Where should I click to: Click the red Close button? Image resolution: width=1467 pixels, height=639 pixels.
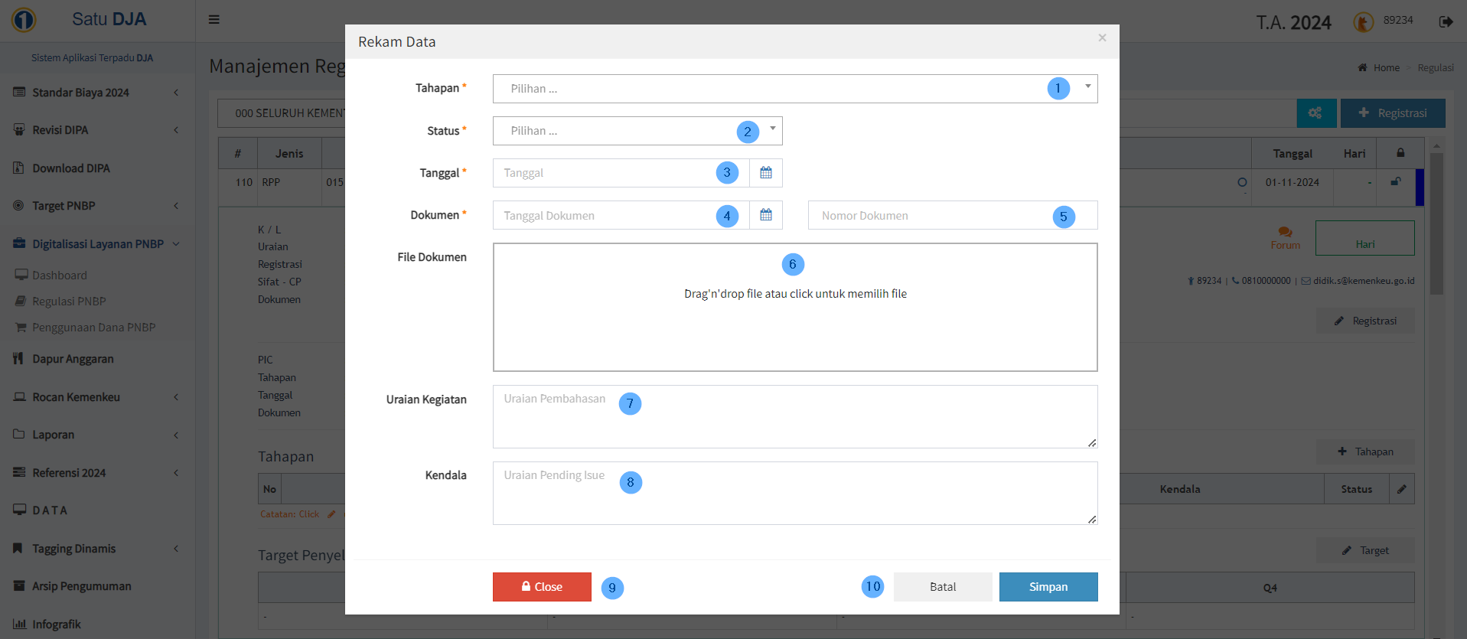[x=542, y=587]
